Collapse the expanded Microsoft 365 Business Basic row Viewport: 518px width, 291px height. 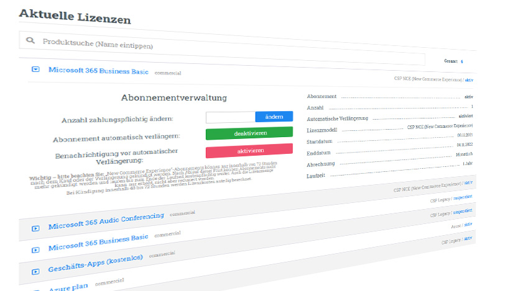pos(35,69)
